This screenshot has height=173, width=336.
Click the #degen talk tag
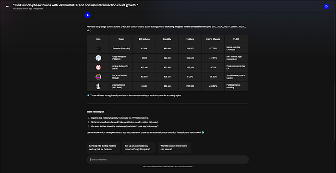(38, 9)
